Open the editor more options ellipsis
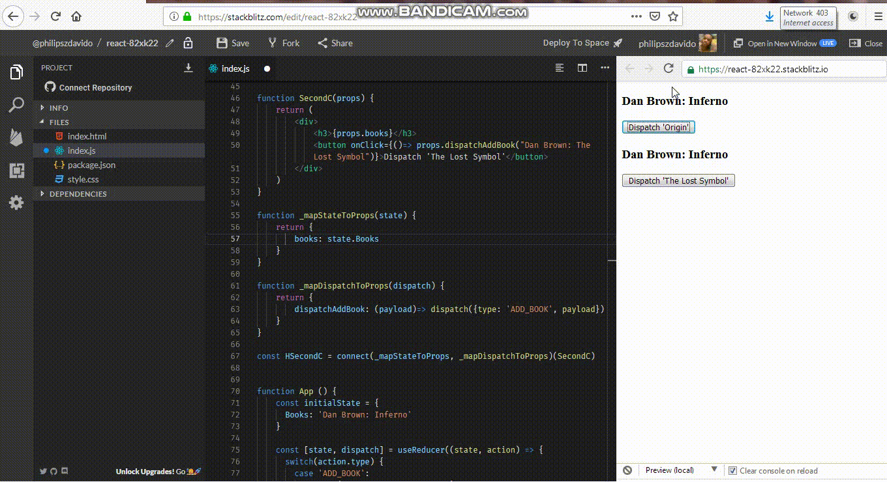Screen dimensions: 887x482 pos(605,68)
